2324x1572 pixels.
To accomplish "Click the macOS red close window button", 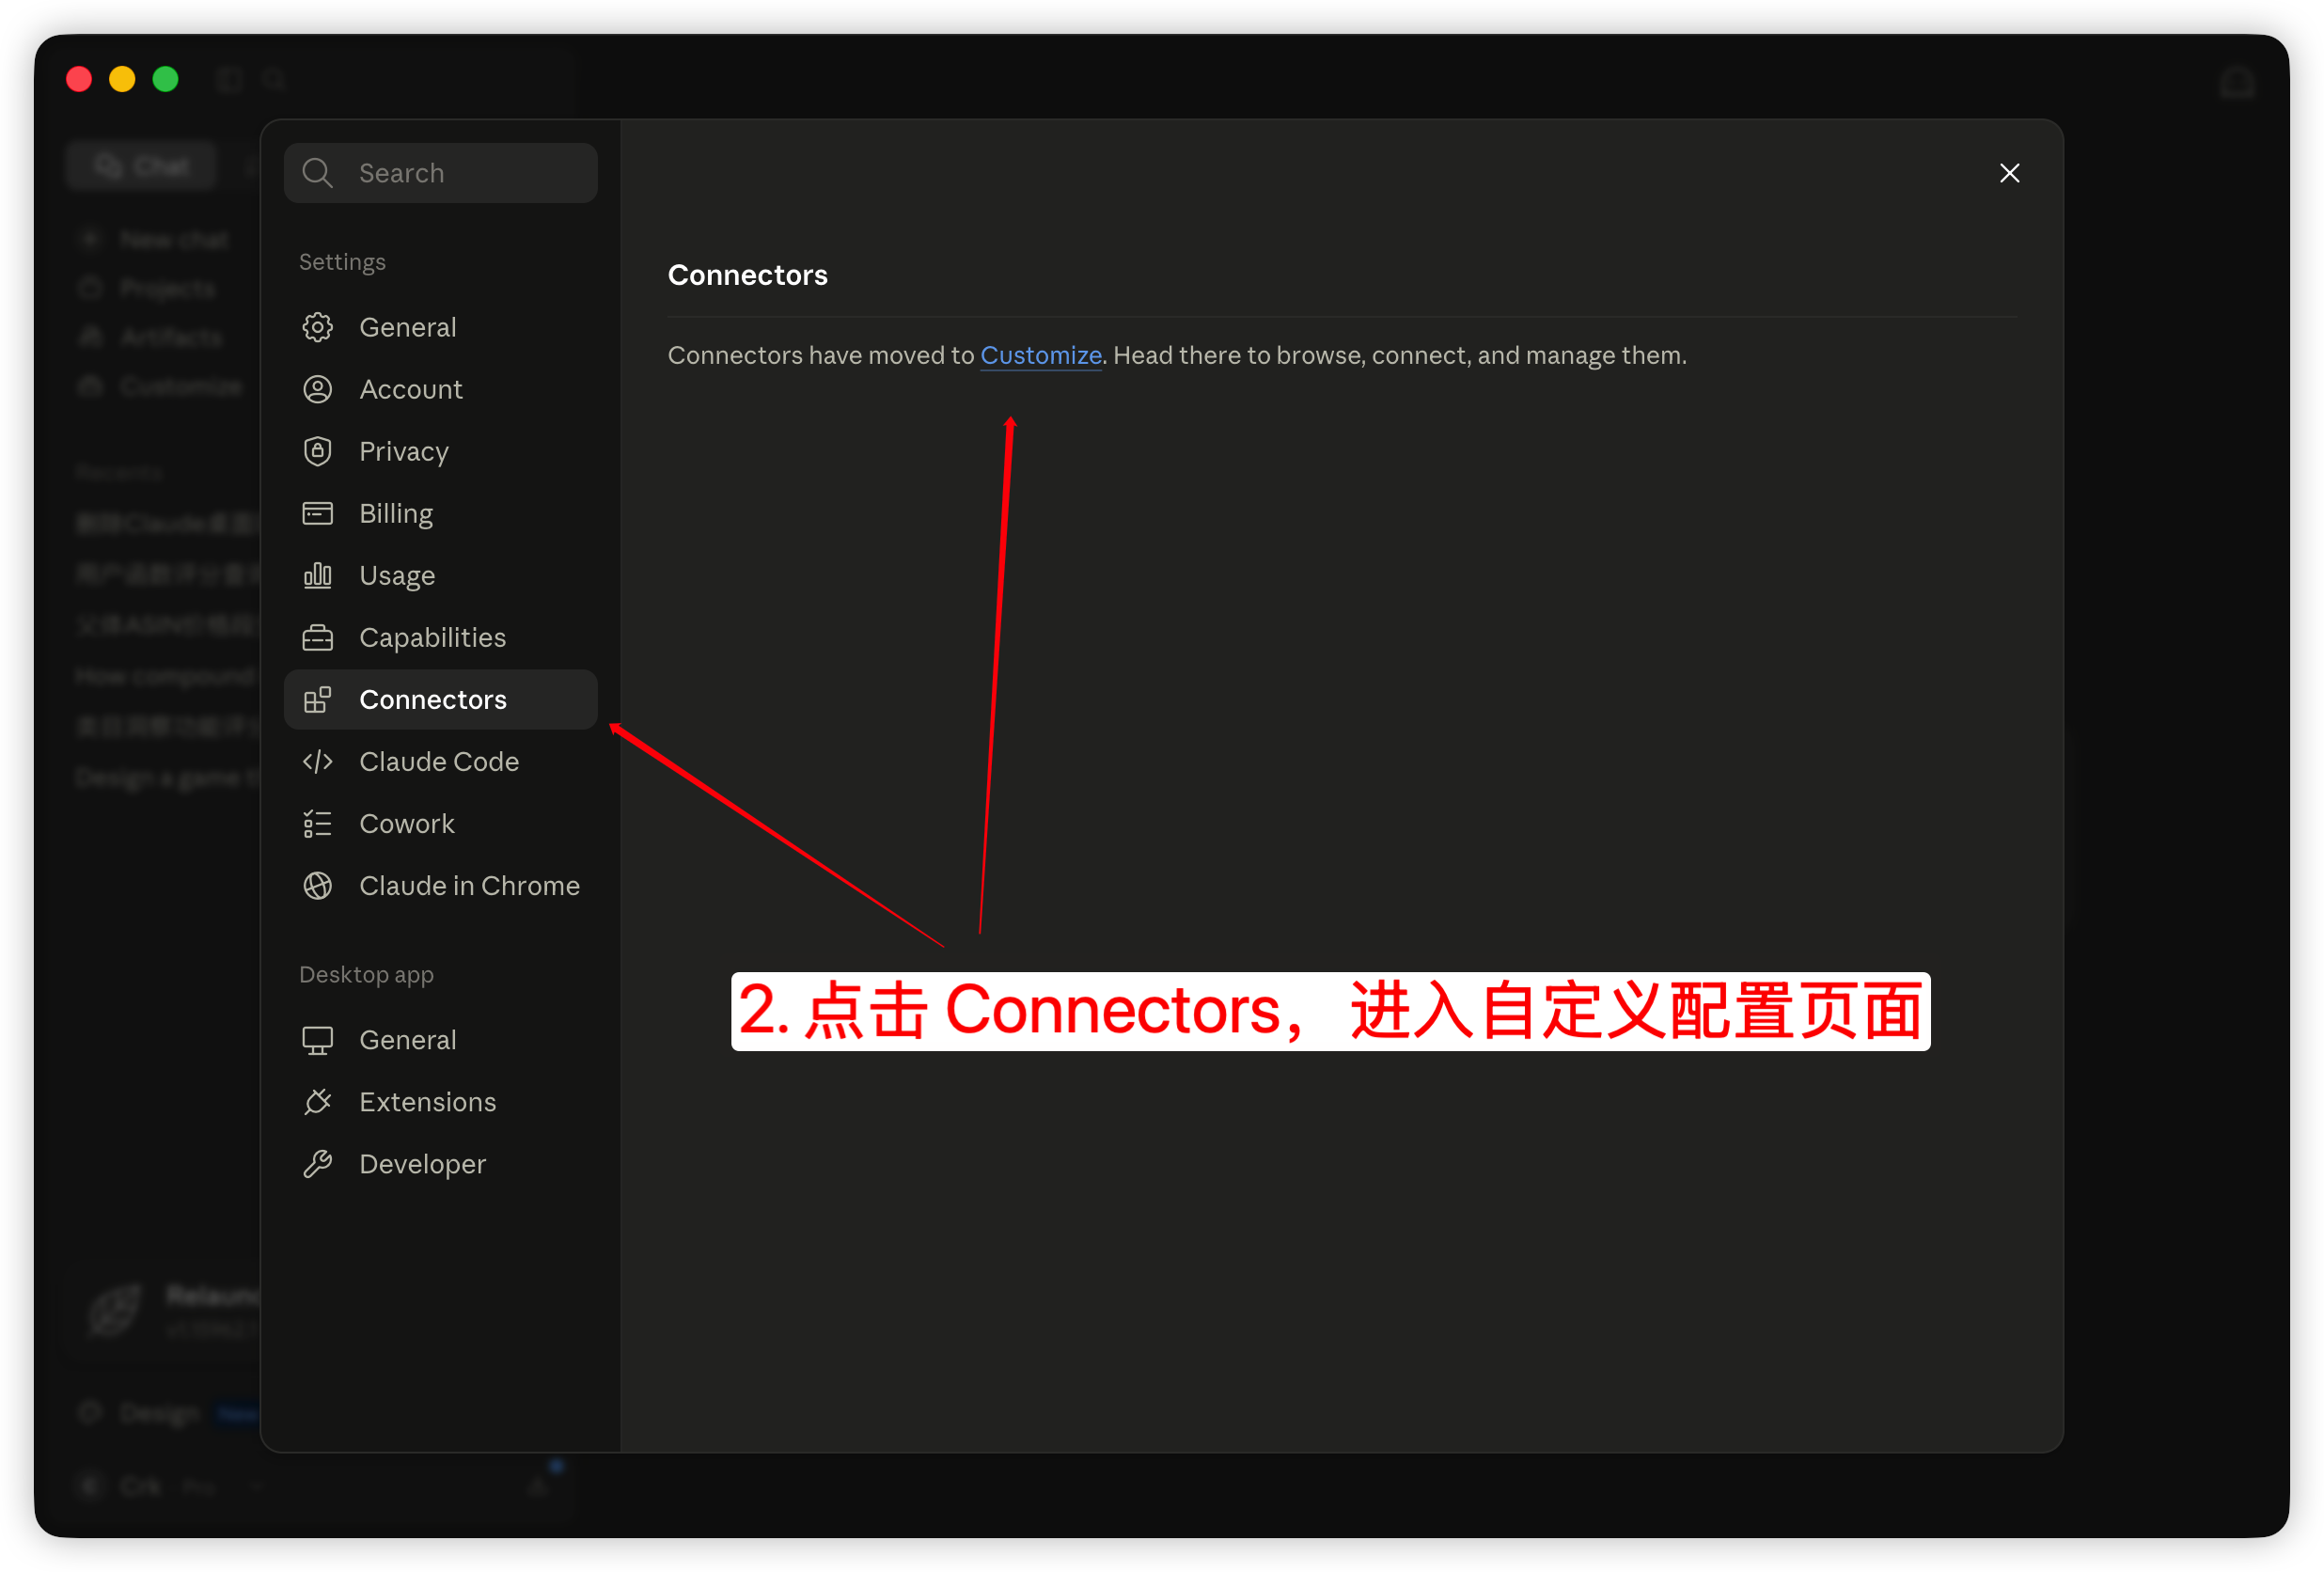I will coord(79,79).
